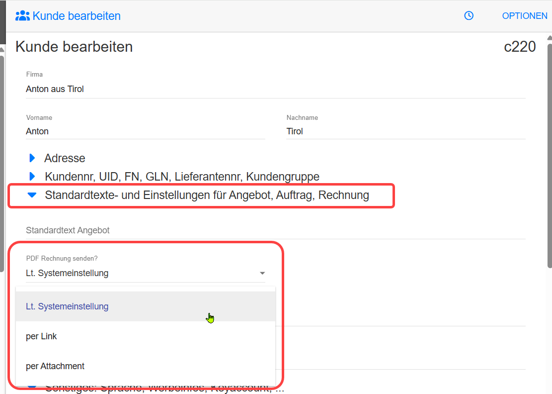This screenshot has width=552, height=394.
Task: Click the Firma input field
Action: pos(275,90)
